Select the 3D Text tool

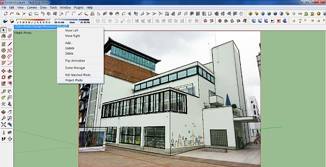10,104
